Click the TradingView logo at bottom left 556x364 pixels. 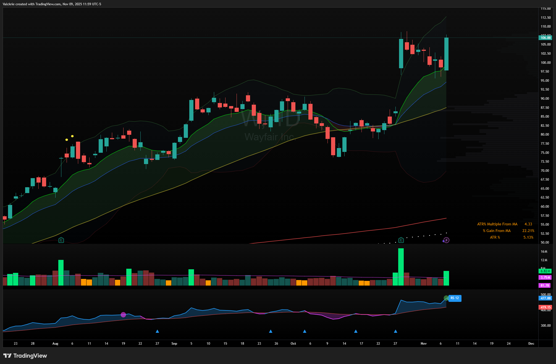click(25, 355)
